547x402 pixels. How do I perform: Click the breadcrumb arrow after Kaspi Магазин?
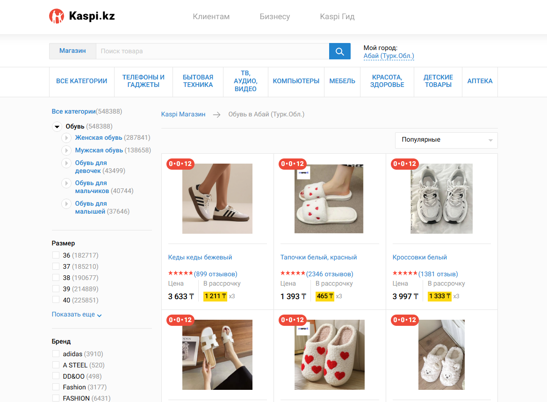216,115
